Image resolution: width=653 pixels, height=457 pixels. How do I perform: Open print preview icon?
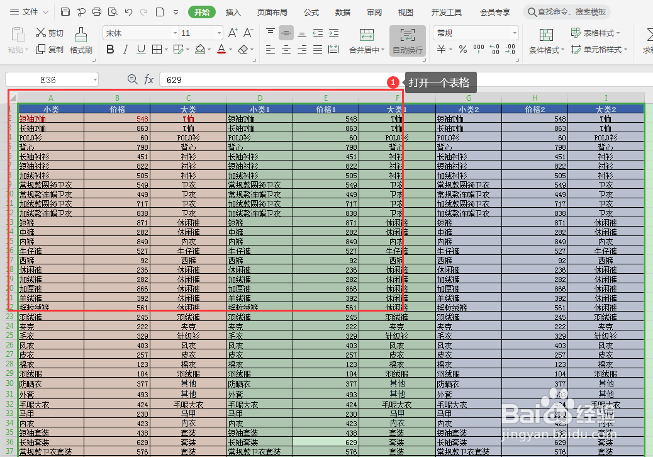click(113, 12)
